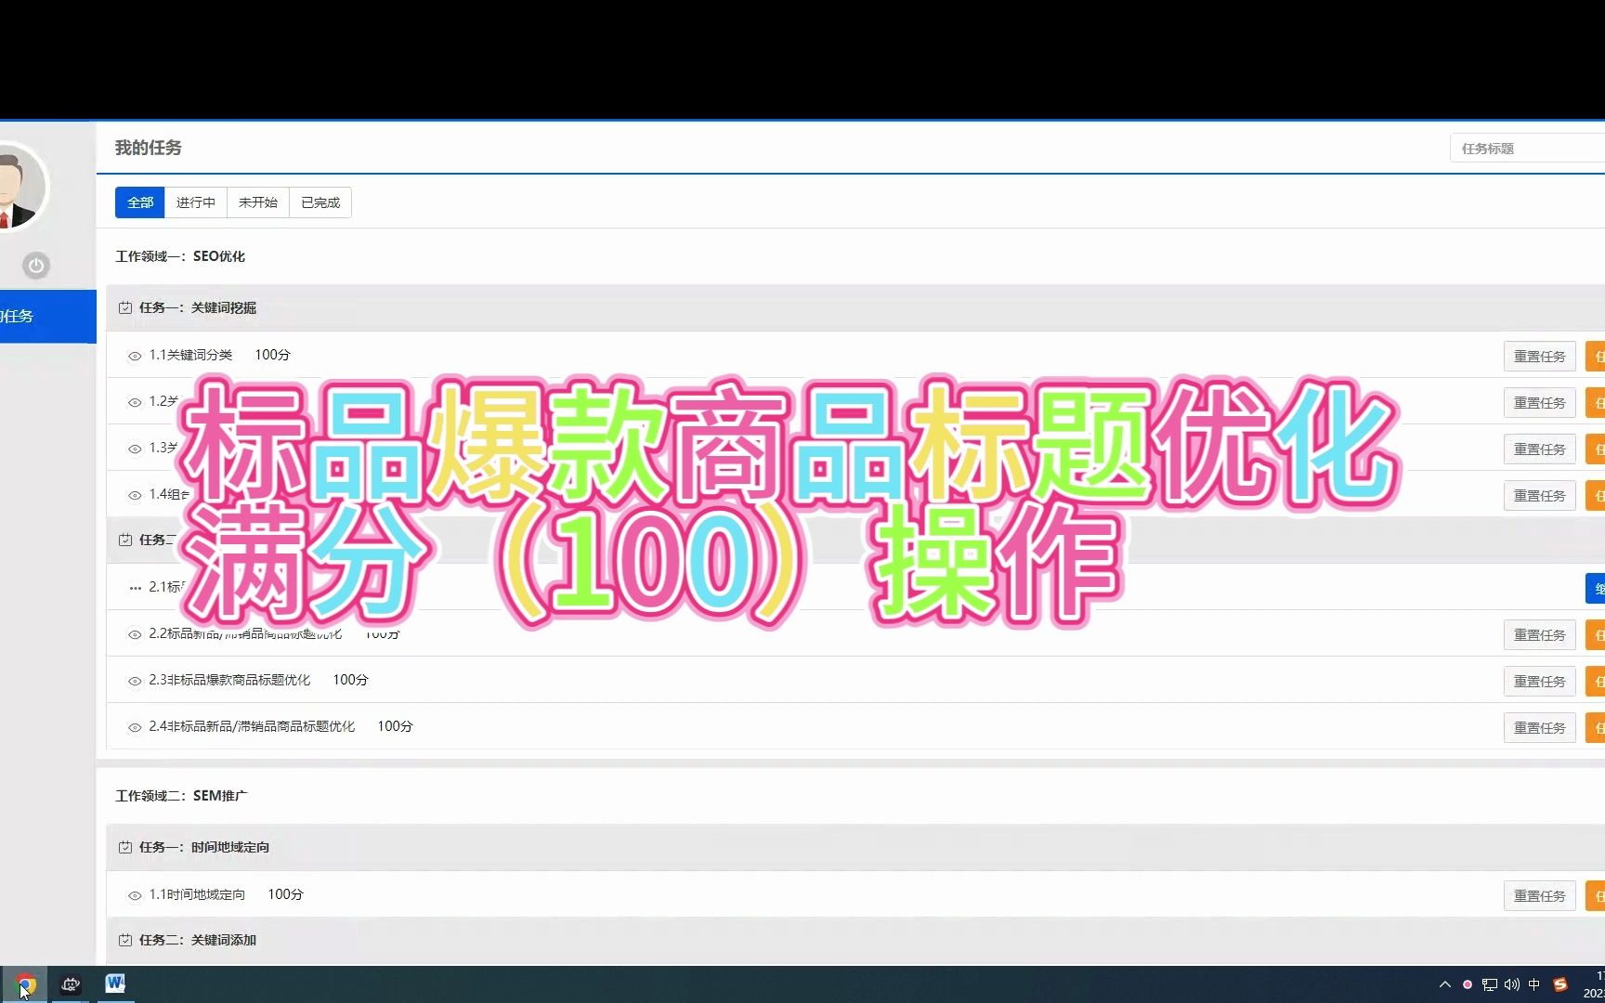Click the 任务标题 search field
This screenshot has height=1003, width=1605.
[x=1526, y=148]
